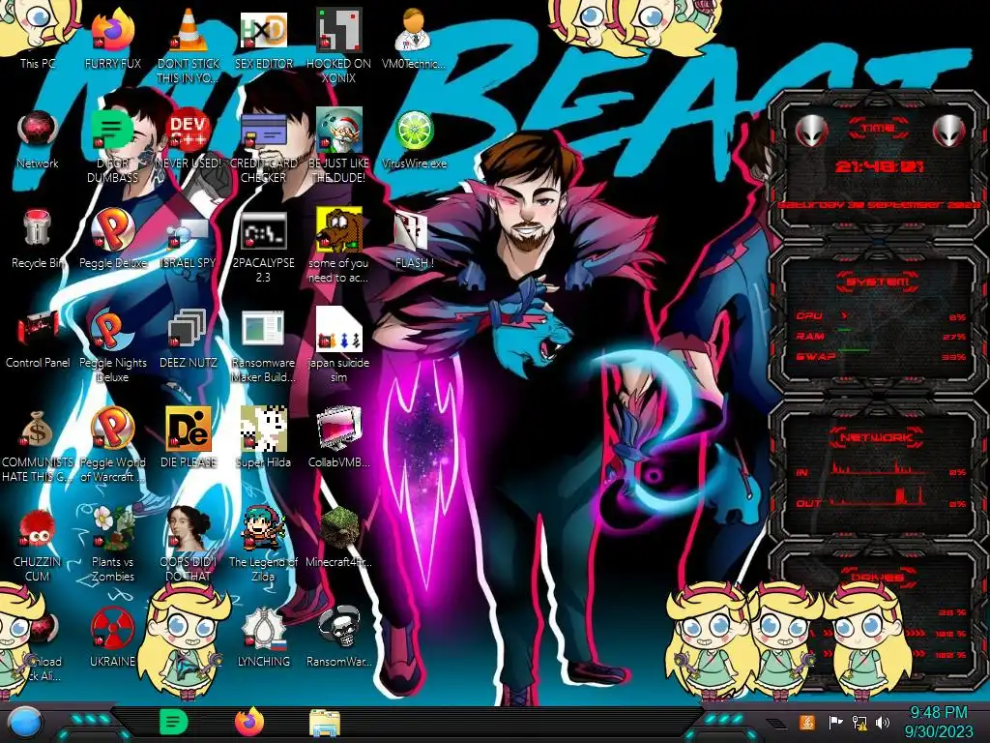The image size is (990, 743).
Task: Click the DRIVES widget header
Action: click(x=878, y=578)
